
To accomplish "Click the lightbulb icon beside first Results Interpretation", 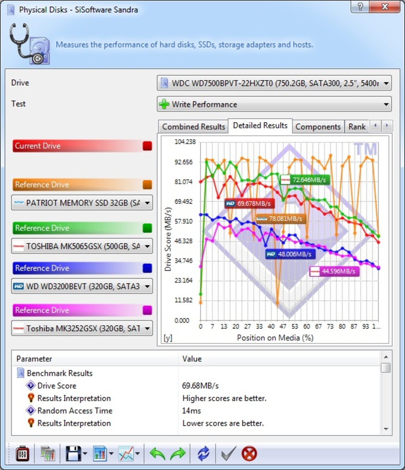I will click(31, 398).
